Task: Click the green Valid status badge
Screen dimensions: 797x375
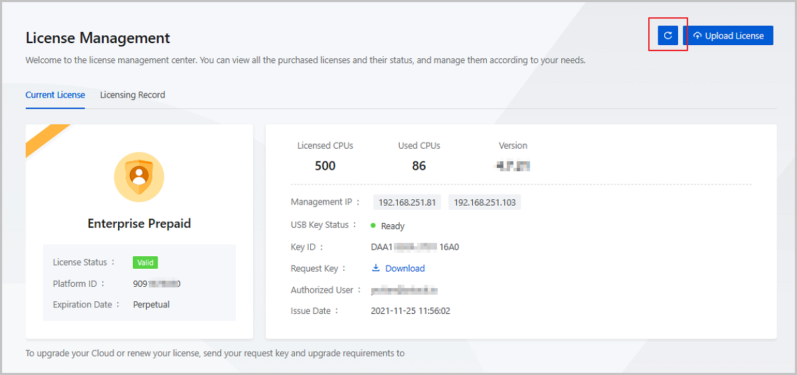Action: (x=145, y=262)
